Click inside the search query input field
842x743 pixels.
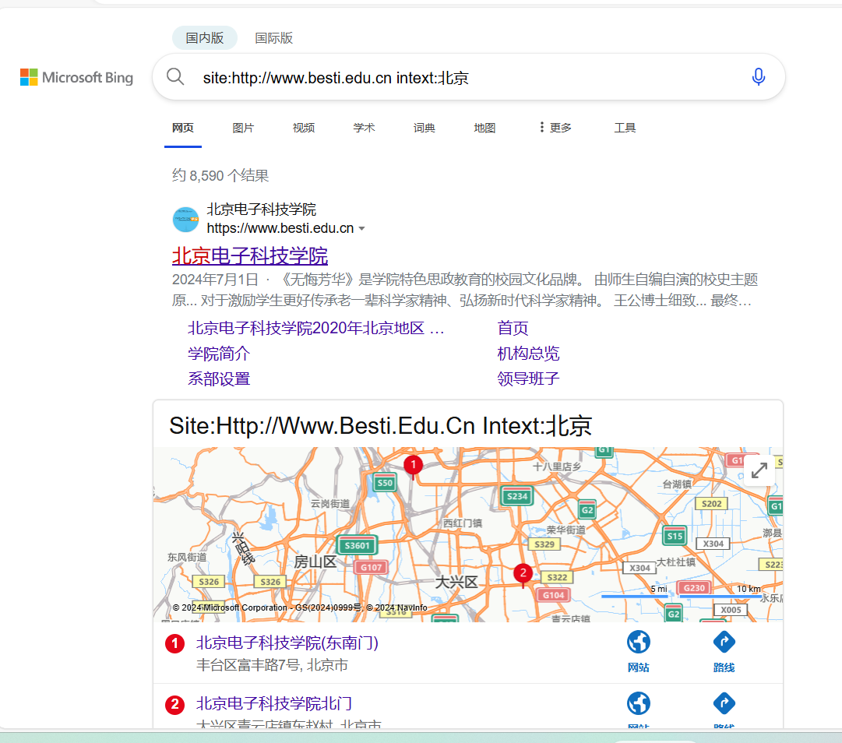tap(467, 77)
